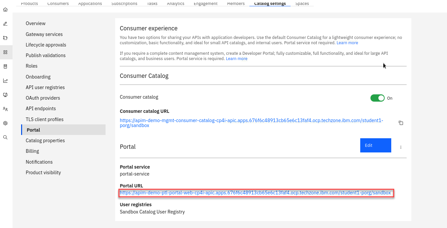The height and width of the screenshot is (228, 447).
Task: Switch to the Spaces tab
Action: 302,4
